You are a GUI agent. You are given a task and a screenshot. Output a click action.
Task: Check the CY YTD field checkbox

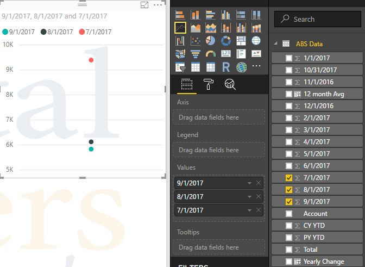288,226
